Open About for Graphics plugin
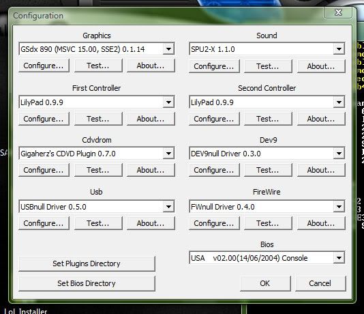 point(151,66)
